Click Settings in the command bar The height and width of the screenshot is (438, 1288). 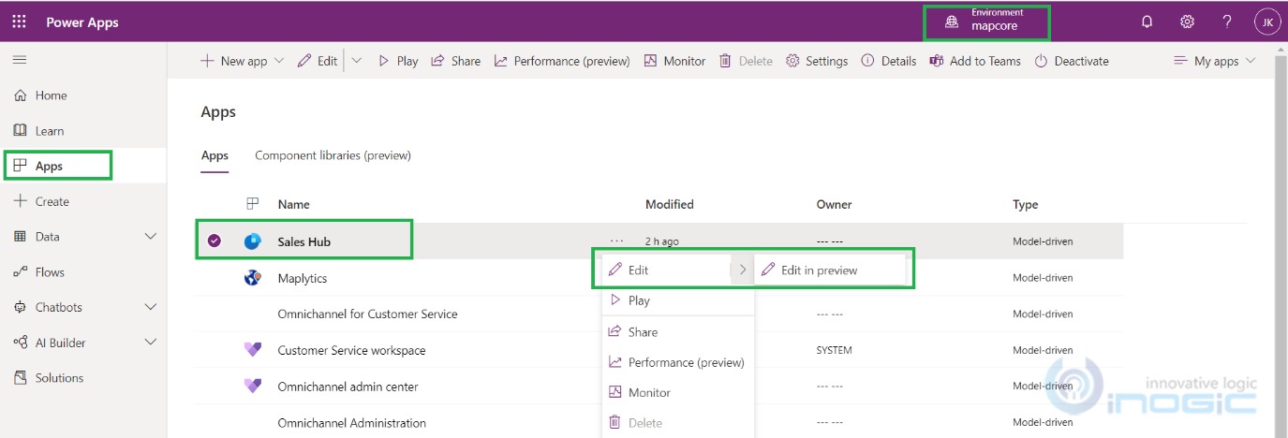click(x=817, y=61)
